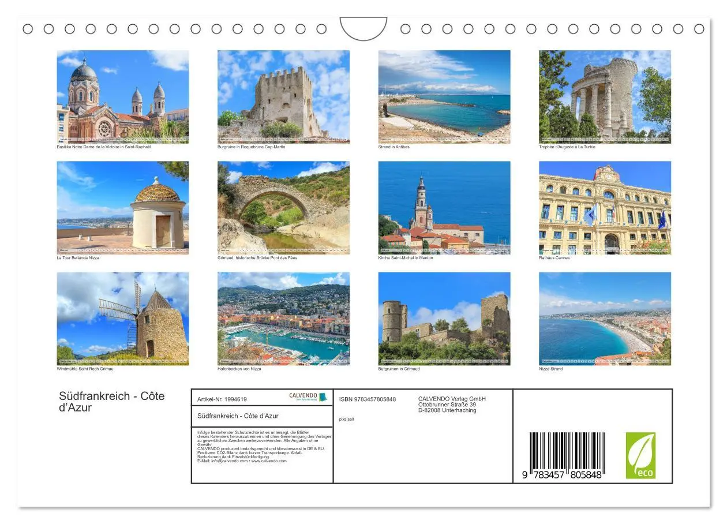Viewport: 727px width, 524px height.
Task: Open the Windmühle Saint Roch Grimaud photo
Action: (x=123, y=319)
